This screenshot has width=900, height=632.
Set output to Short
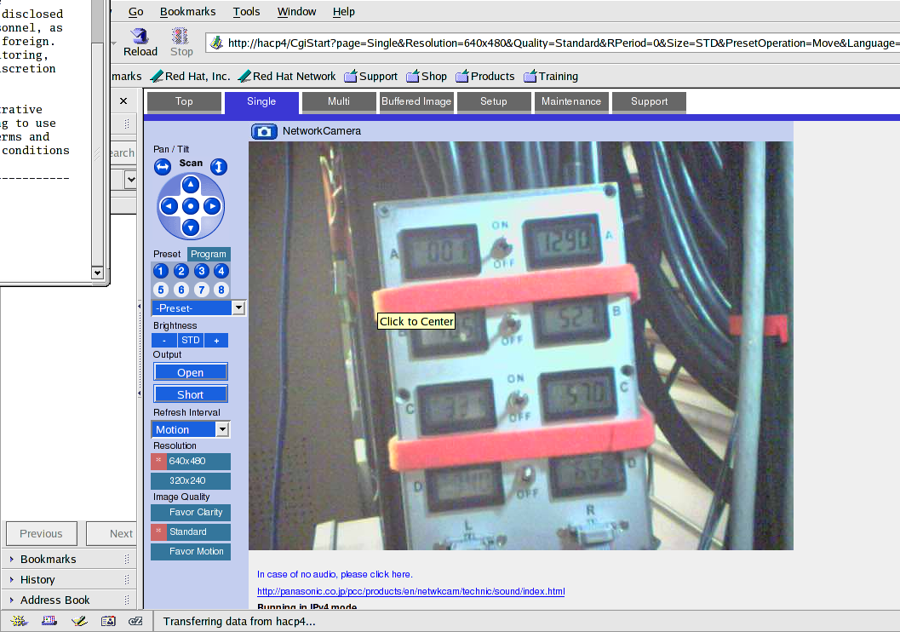click(x=191, y=394)
